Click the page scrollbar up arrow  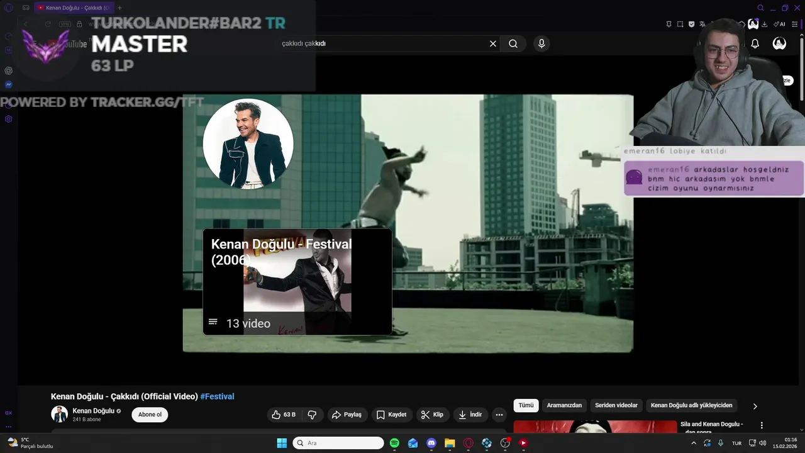(x=801, y=36)
